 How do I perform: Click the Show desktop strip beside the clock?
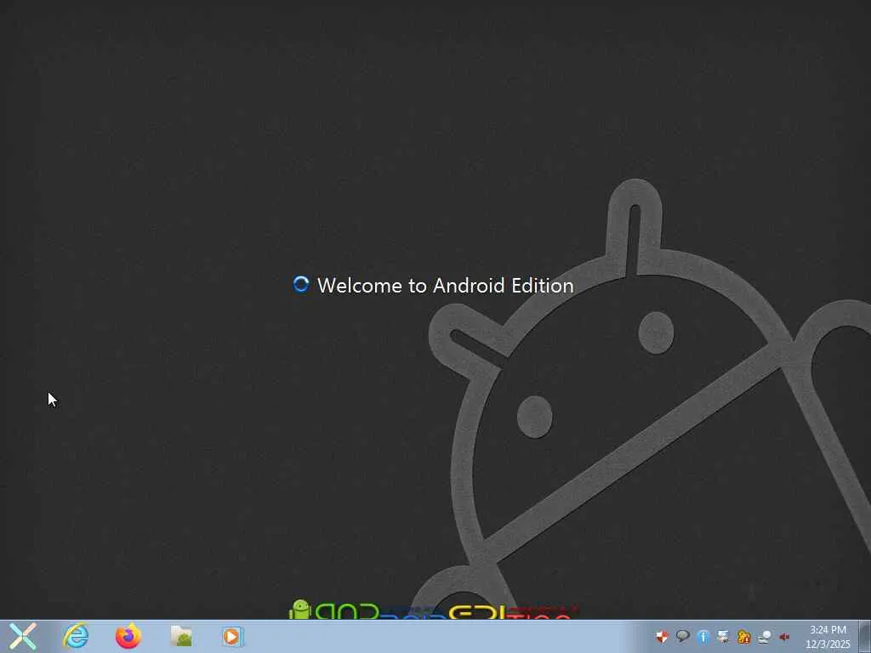(x=865, y=636)
